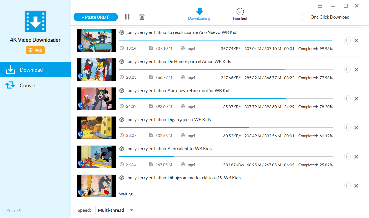The width and height of the screenshot is (369, 218).
Task: Switch to the Finished tab
Action: coord(240,14)
